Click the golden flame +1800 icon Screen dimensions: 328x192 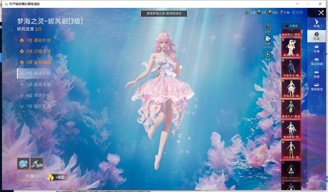click(x=51, y=177)
